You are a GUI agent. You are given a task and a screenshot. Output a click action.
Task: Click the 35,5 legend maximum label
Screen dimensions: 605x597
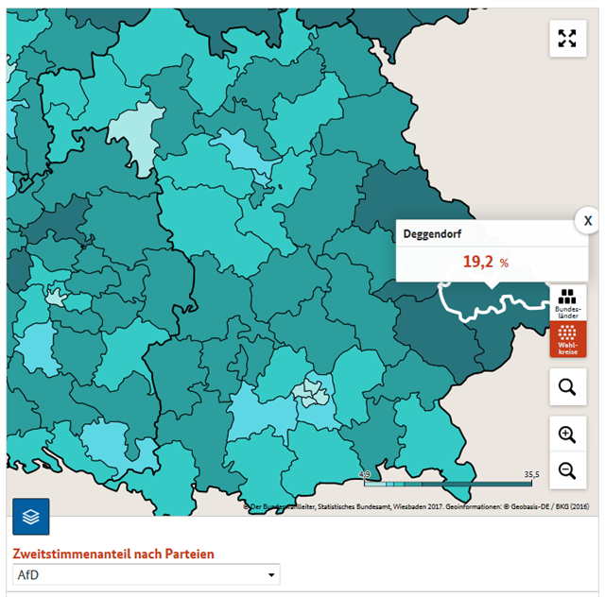[x=529, y=474]
